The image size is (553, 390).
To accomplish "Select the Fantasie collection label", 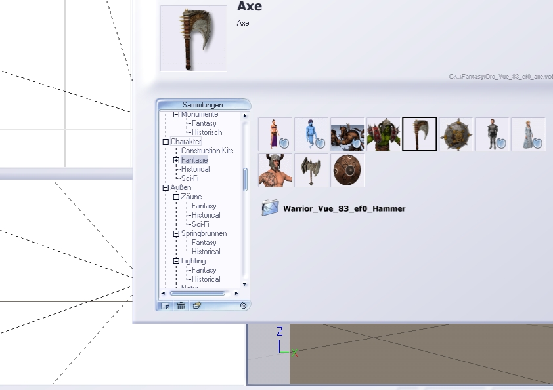I will pos(194,160).
